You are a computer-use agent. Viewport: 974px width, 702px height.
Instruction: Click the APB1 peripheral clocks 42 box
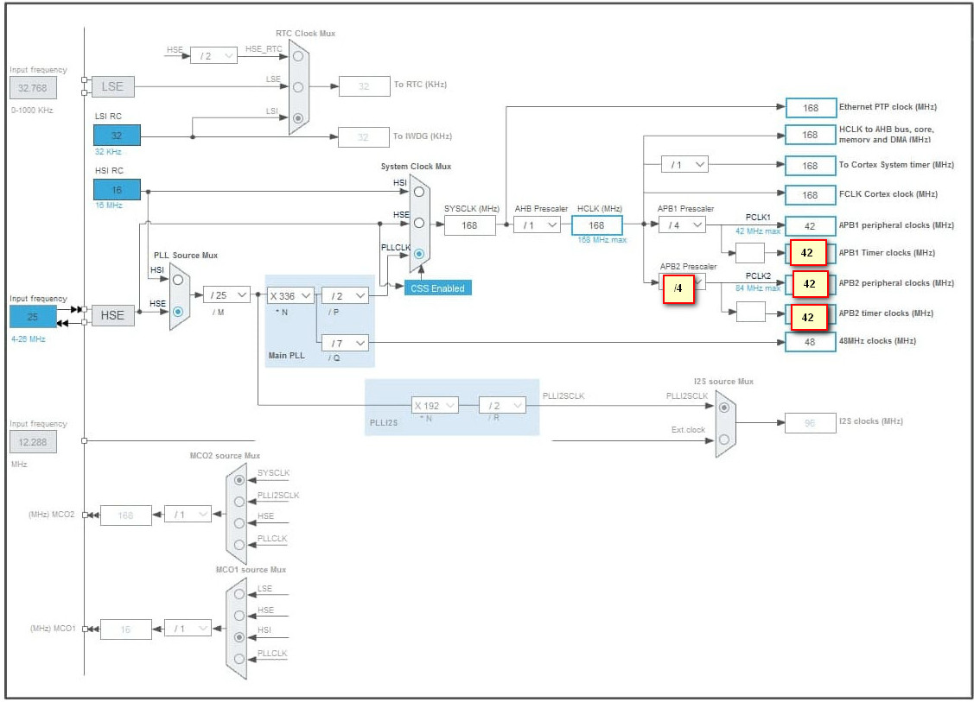click(x=811, y=226)
